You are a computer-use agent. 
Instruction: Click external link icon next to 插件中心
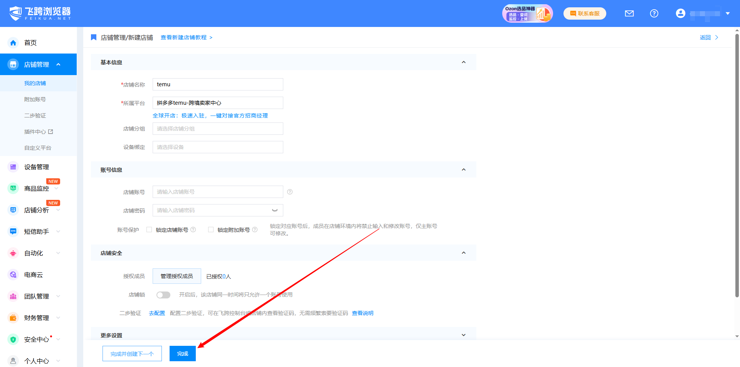click(50, 132)
